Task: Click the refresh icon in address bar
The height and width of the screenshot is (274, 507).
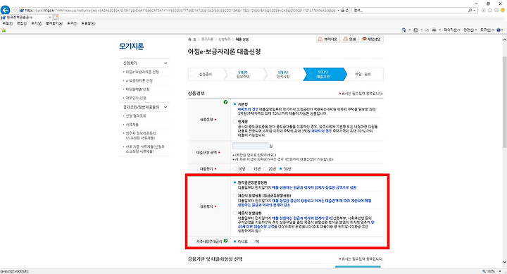Action: pos(347,11)
